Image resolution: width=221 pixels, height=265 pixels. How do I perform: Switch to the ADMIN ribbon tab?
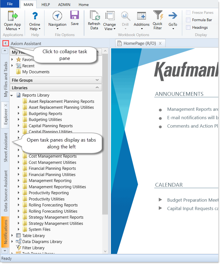tap(64, 5)
